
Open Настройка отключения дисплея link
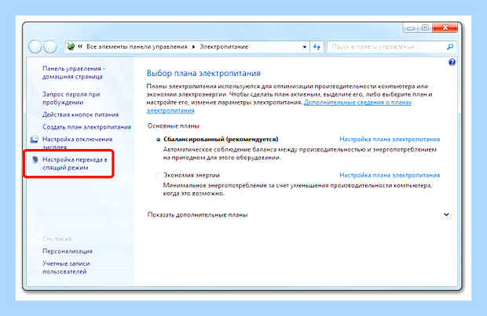tap(77, 143)
